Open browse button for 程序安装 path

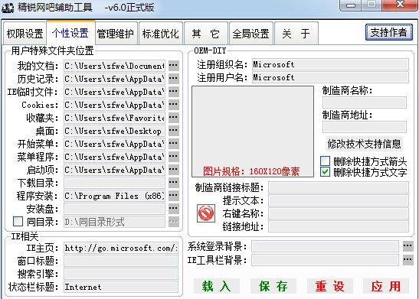174,196
